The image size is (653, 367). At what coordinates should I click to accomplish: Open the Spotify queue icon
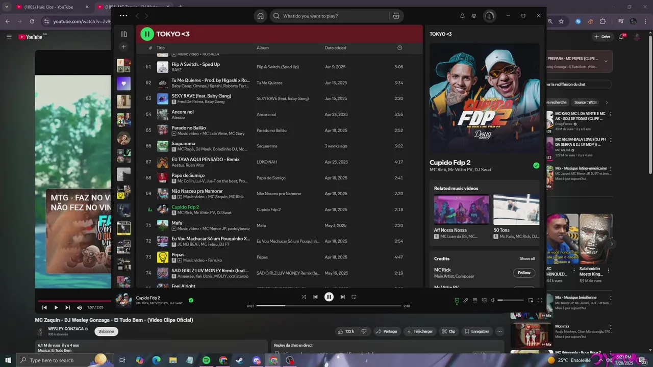[x=475, y=300]
